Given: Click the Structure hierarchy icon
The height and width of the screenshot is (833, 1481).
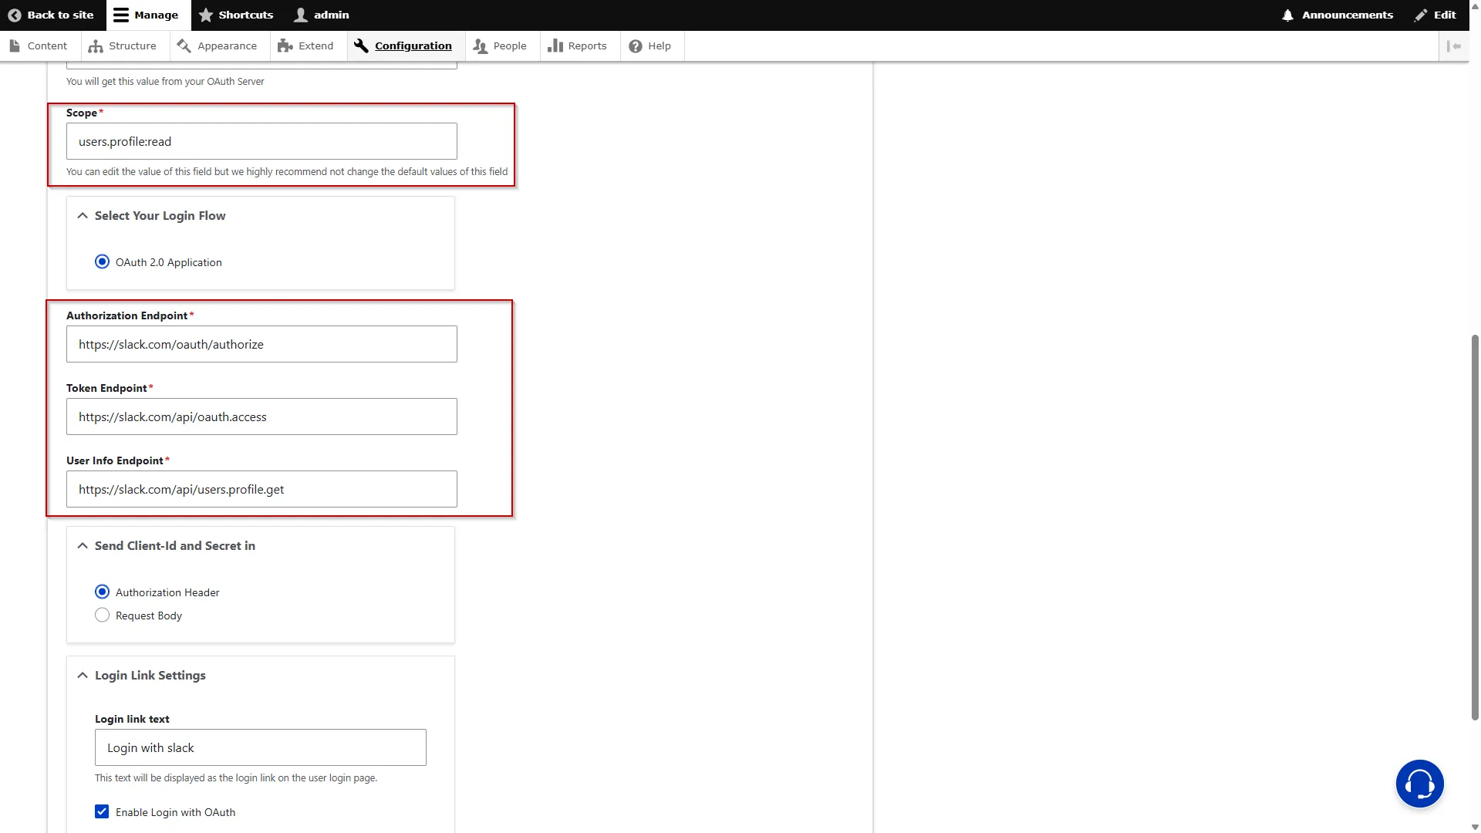Looking at the screenshot, I should pos(96,46).
